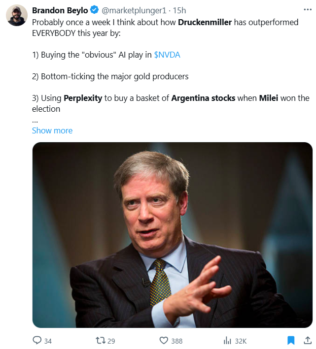This screenshot has height=349, width=316.
Task: Open the view analytics bar-chart icon
Action: click(x=228, y=340)
